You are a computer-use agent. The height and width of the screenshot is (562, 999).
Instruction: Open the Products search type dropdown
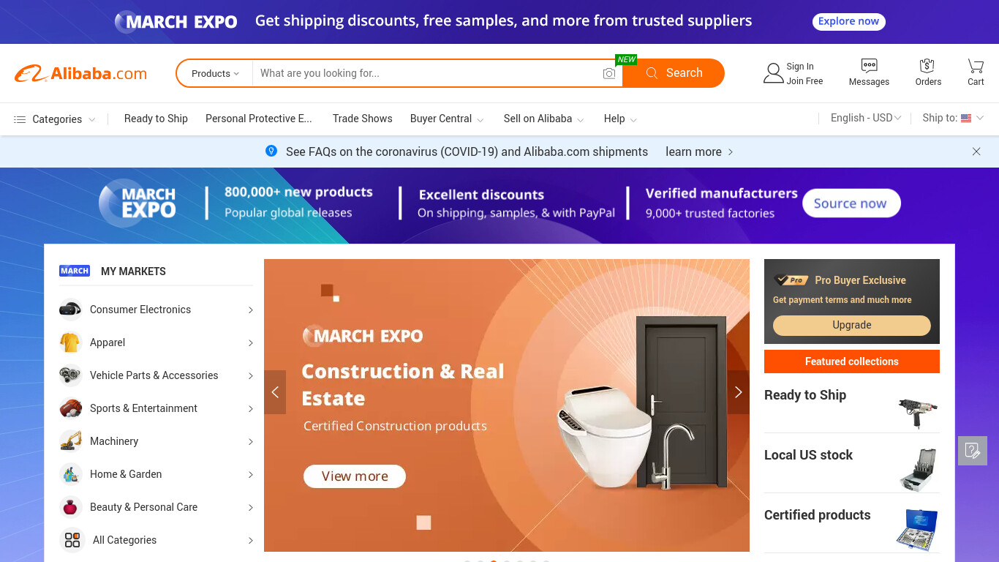215,73
